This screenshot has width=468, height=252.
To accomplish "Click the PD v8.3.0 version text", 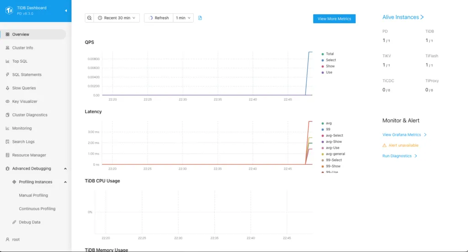I will [x=25, y=14].
